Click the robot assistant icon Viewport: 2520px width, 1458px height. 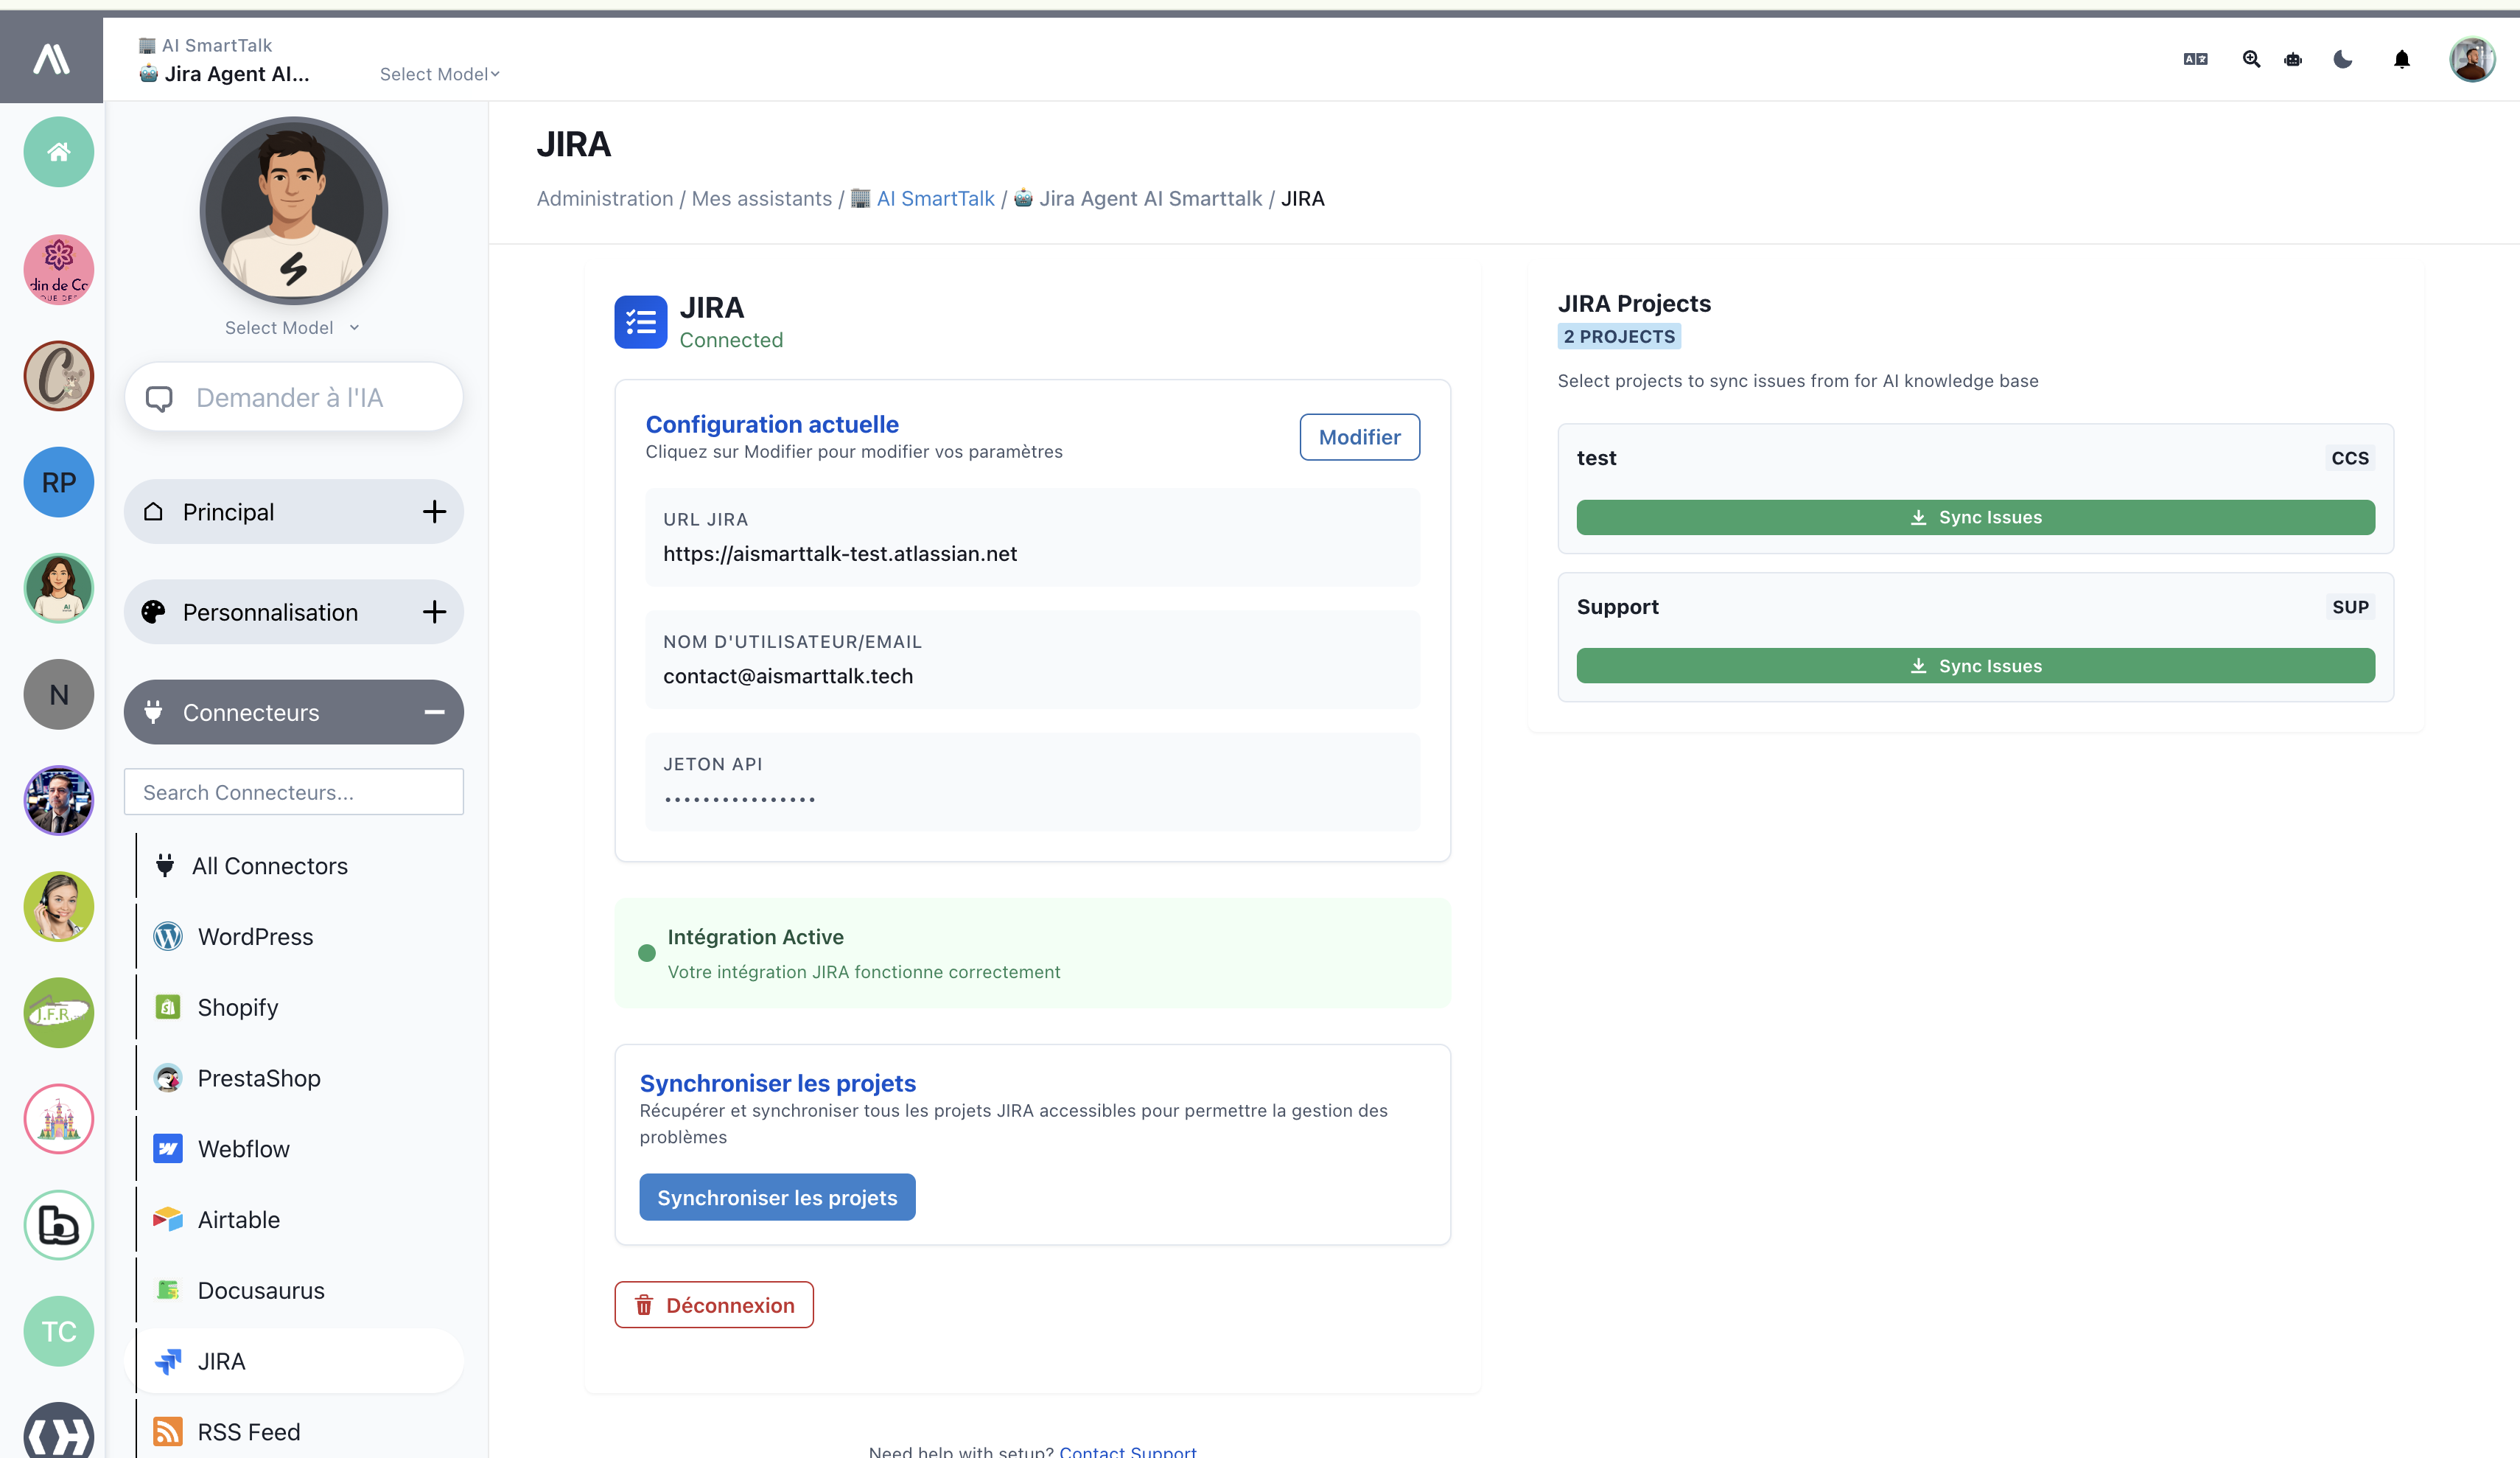pos(2292,59)
